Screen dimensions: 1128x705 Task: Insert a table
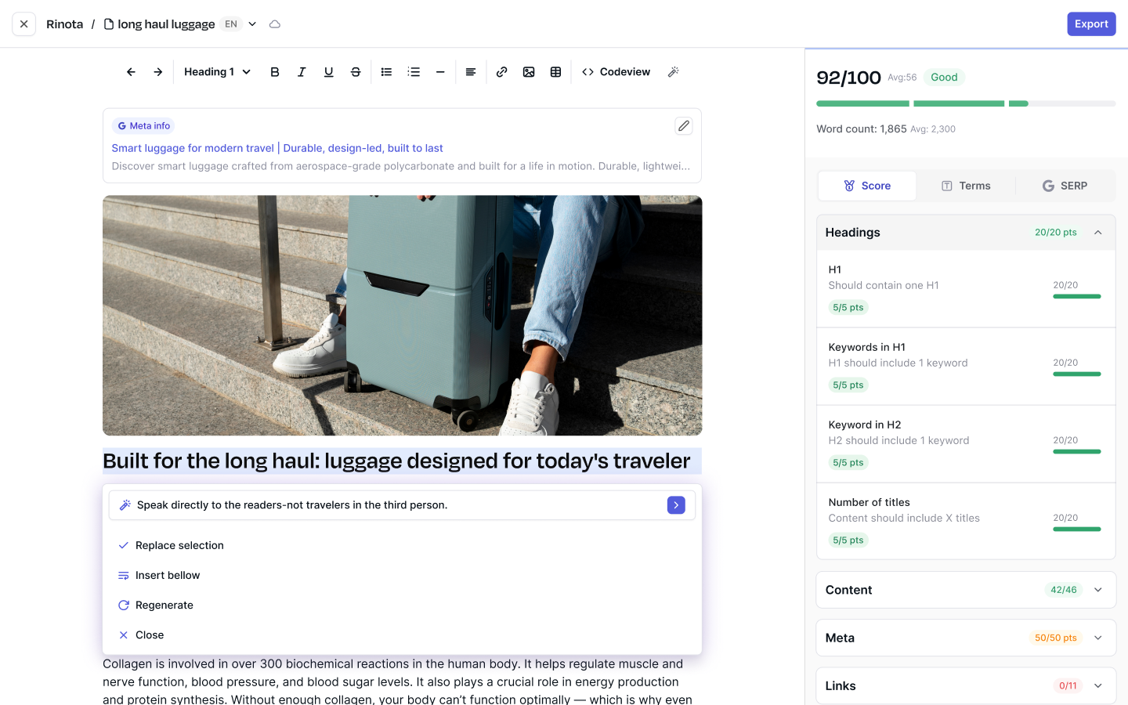(556, 72)
